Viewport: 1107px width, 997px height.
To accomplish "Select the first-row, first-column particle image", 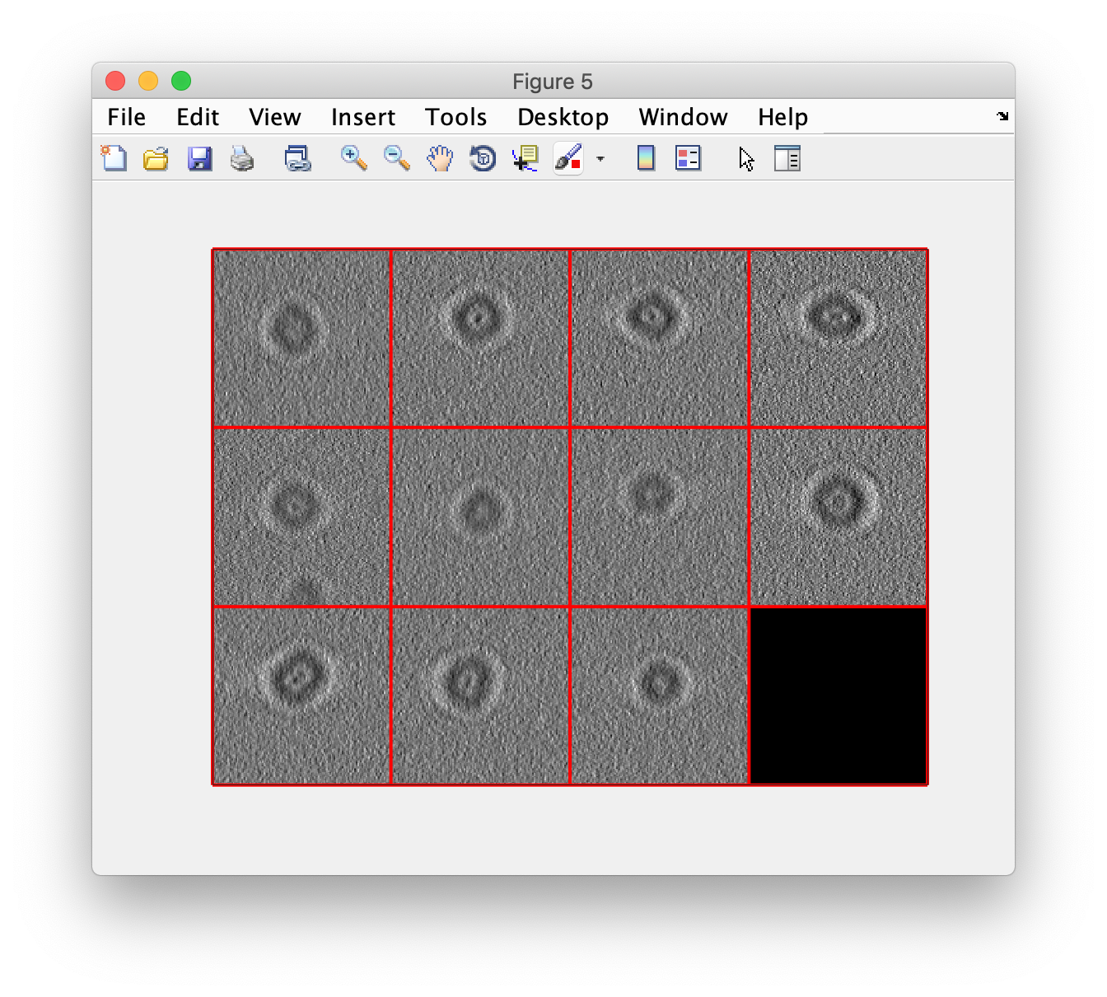I will [301, 338].
